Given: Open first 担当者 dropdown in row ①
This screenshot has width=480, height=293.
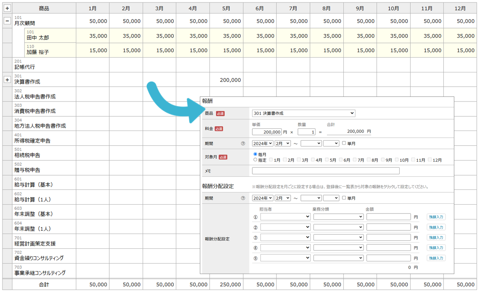Looking at the screenshot, I should point(285,217).
